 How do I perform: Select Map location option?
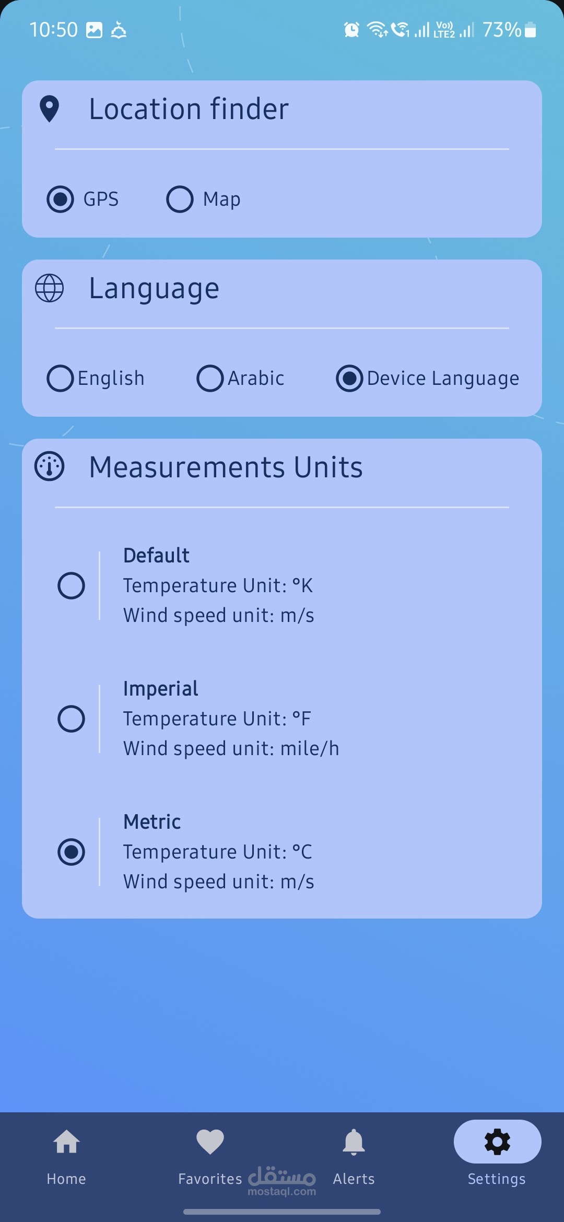point(180,199)
